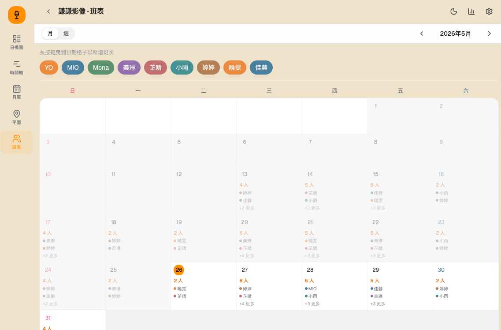Image resolution: width=501 pixels, height=330 pixels.
Task: Click 婷婷 shift on day 30
Action: coord(442,289)
